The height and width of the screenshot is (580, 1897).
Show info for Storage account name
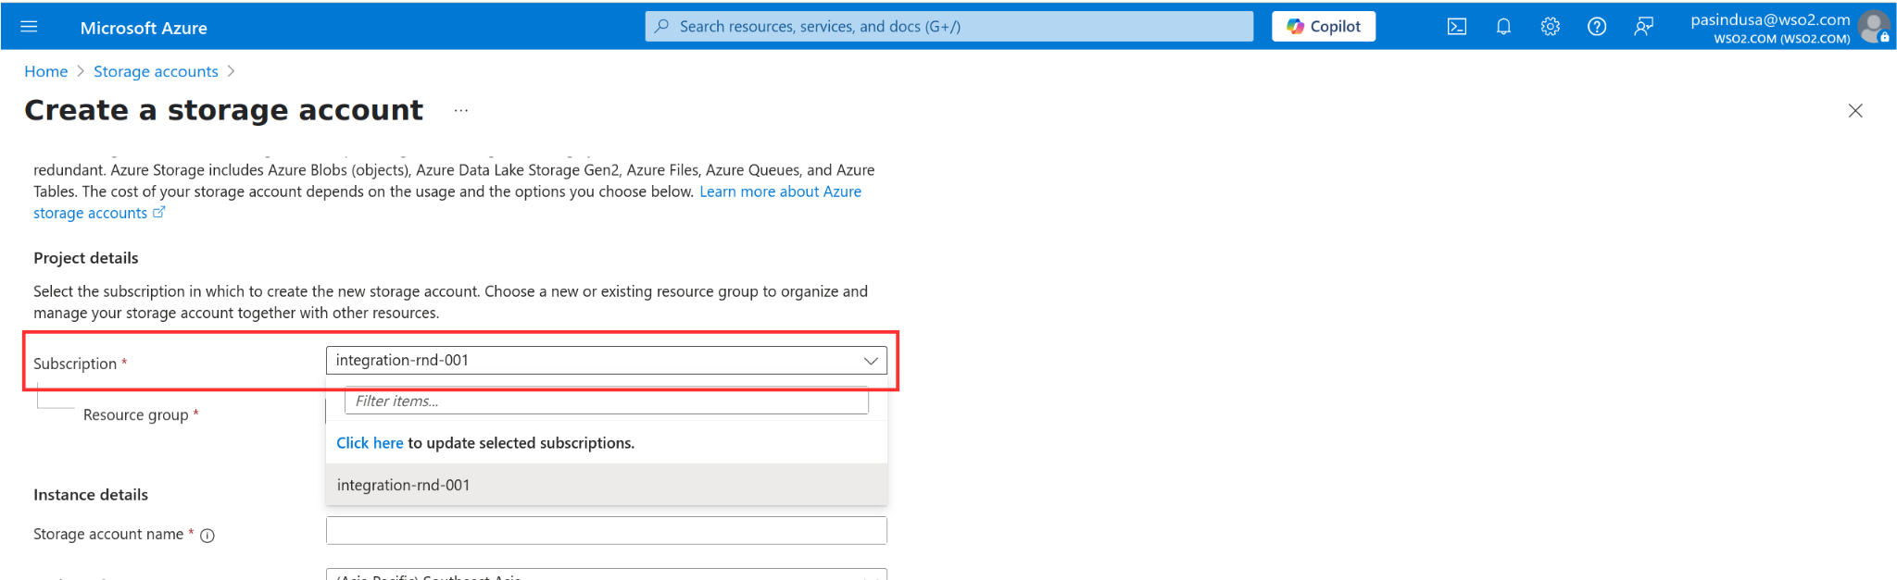[x=207, y=536]
